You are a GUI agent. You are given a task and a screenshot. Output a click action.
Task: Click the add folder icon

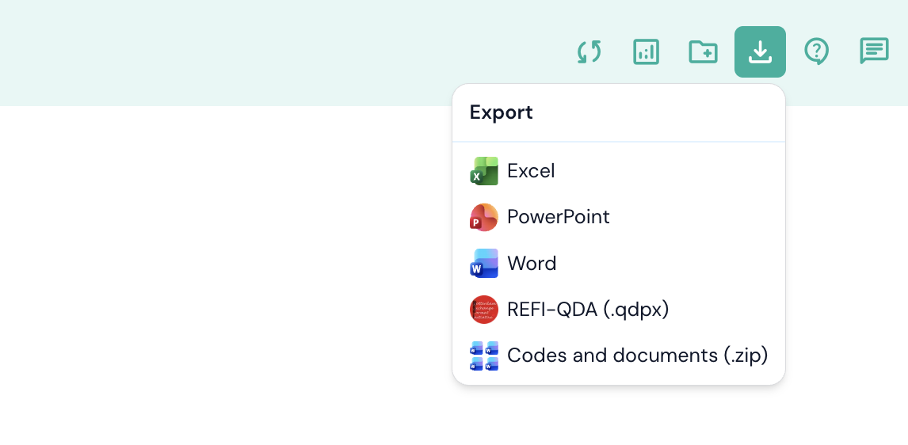tap(703, 52)
